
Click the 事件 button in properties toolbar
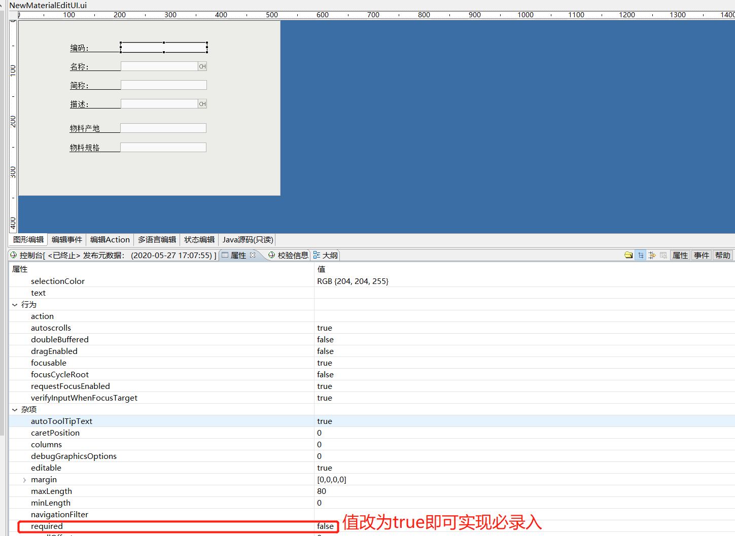click(701, 255)
